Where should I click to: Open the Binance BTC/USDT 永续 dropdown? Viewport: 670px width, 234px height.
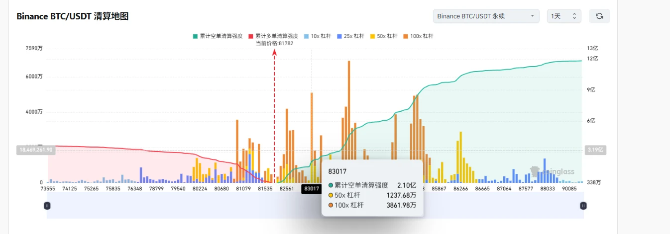tap(486, 16)
